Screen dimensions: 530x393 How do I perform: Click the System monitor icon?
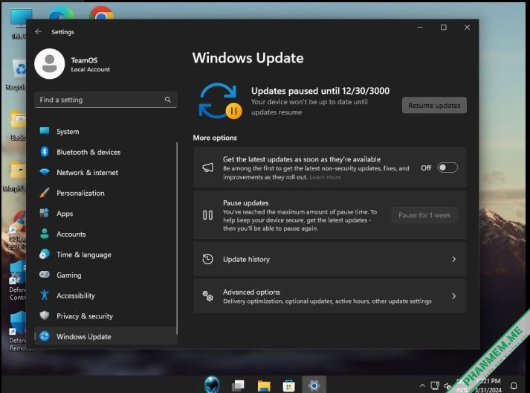pyautogui.click(x=45, y=131)
